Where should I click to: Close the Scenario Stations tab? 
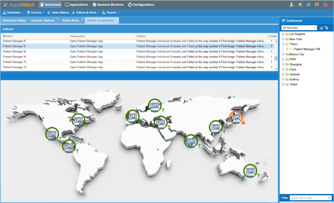[58, 19]
